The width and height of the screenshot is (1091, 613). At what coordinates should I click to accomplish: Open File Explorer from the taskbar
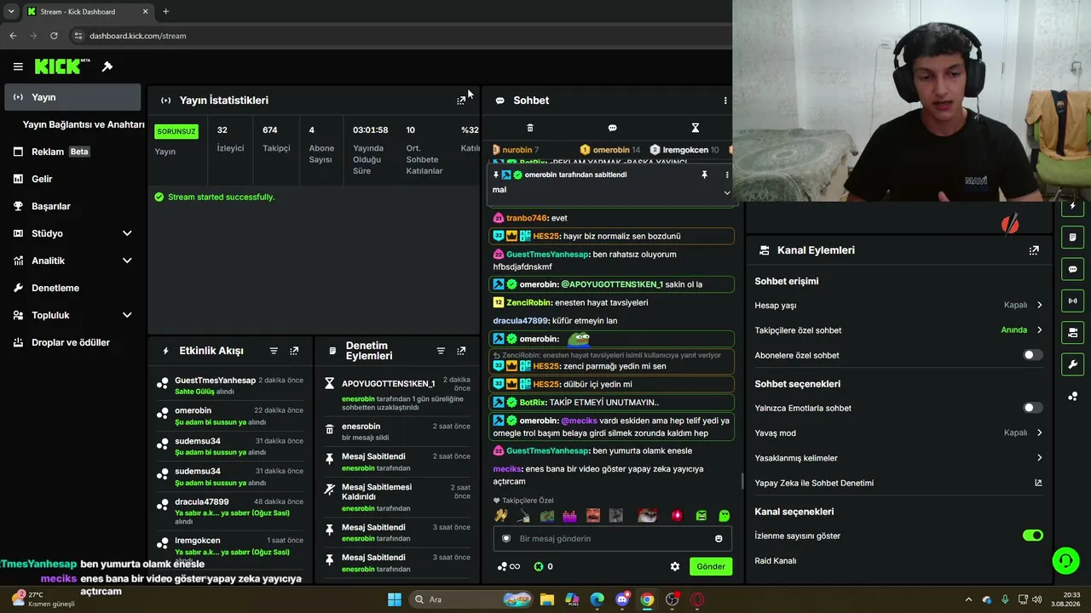pyautogui.click(x=547, y=599)
